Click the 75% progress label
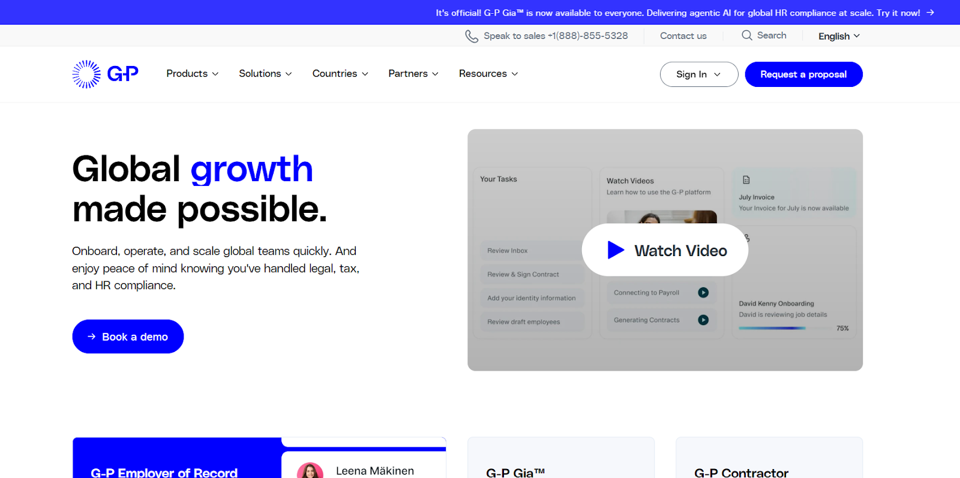 point(842,328)
